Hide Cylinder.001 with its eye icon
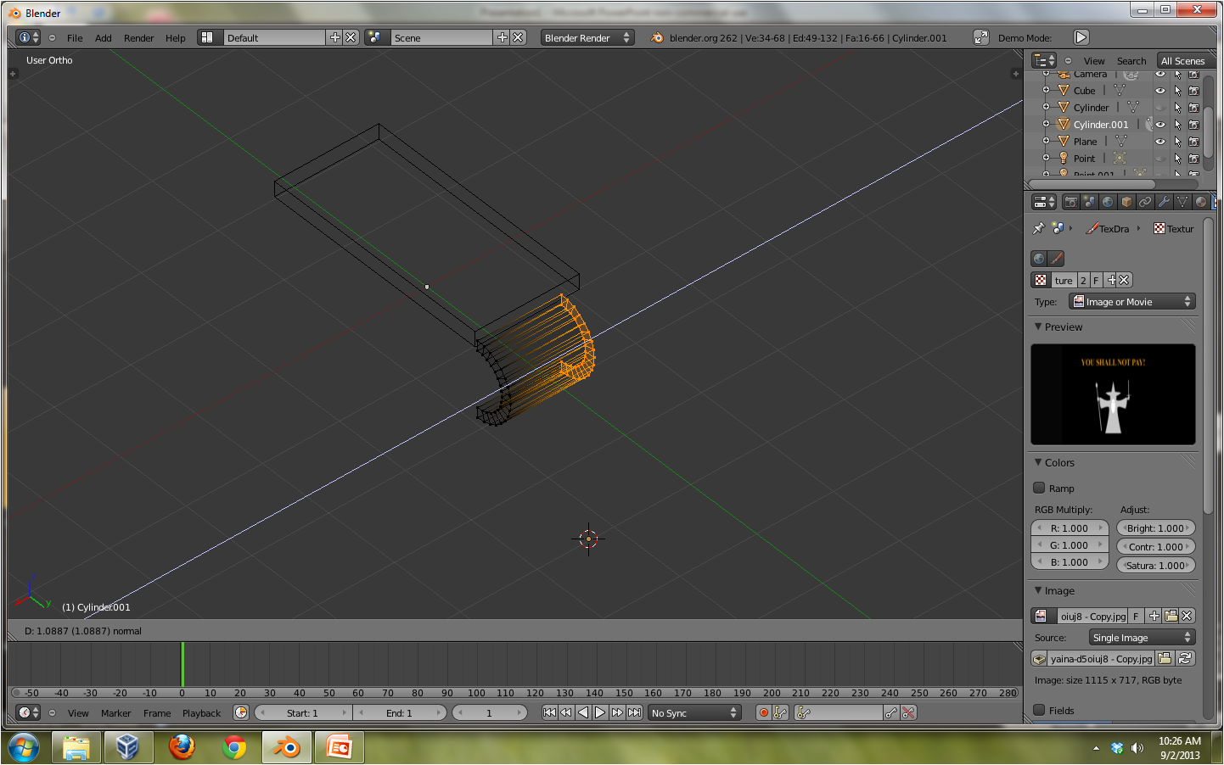 (1160, 124)
